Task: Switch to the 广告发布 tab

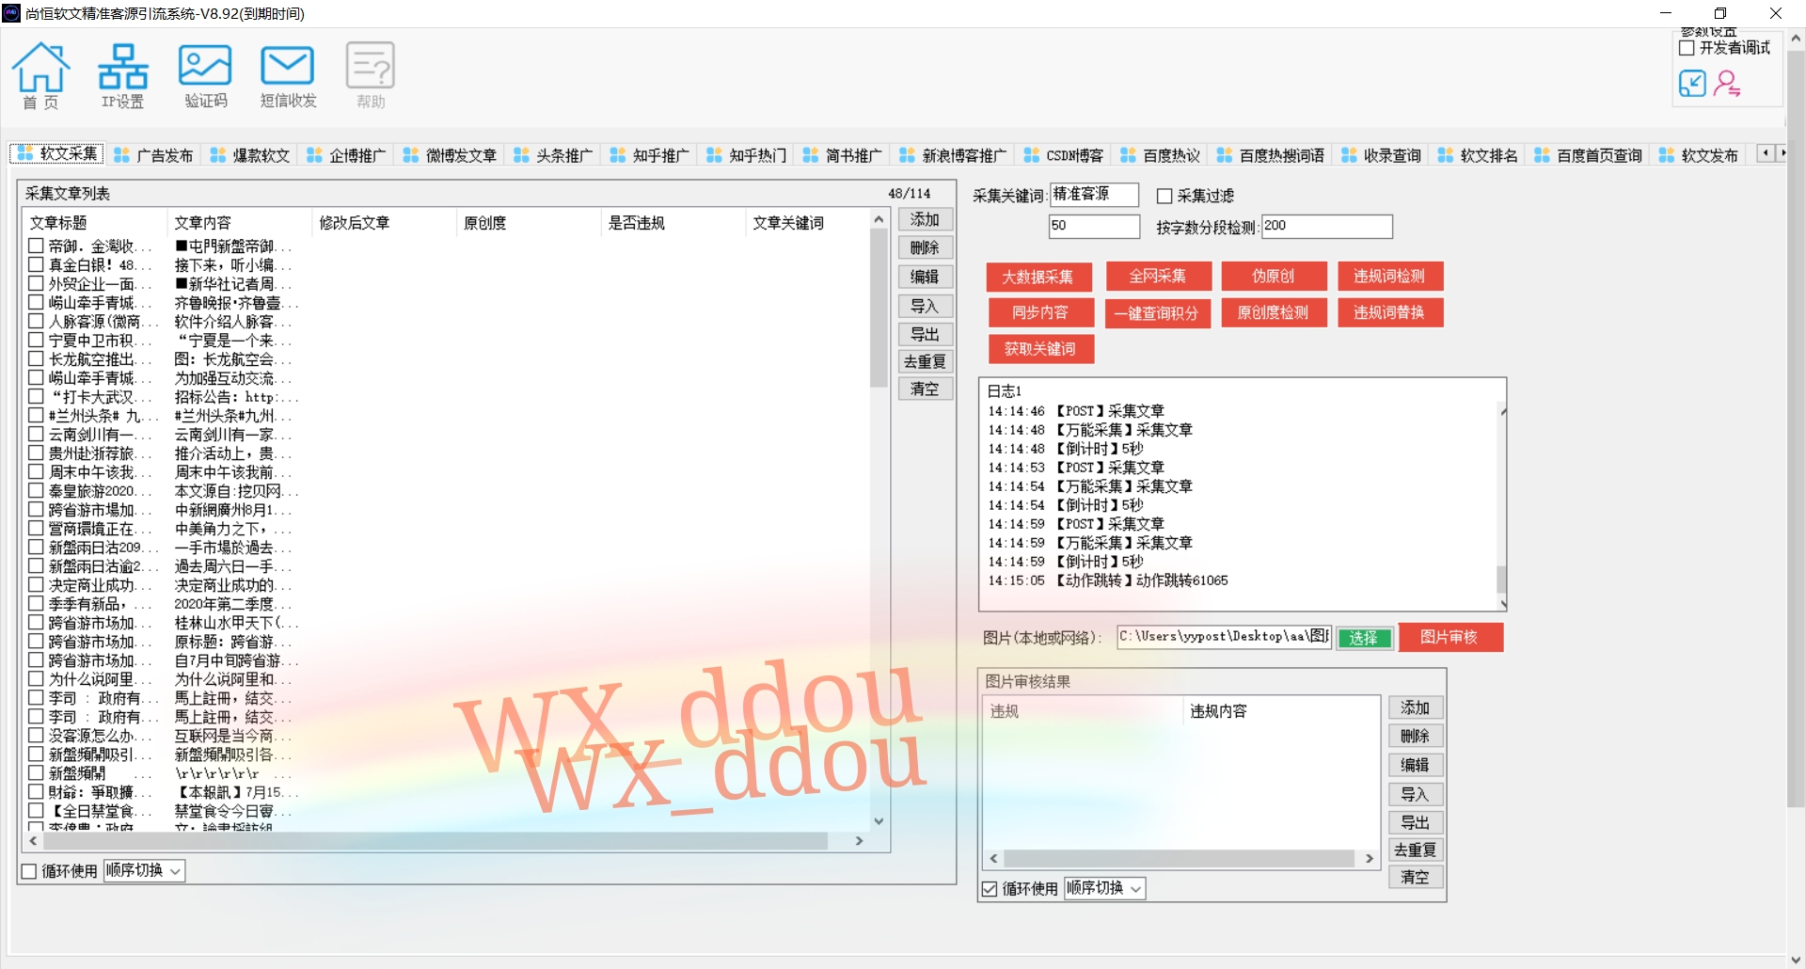Action: coord(153,155)
